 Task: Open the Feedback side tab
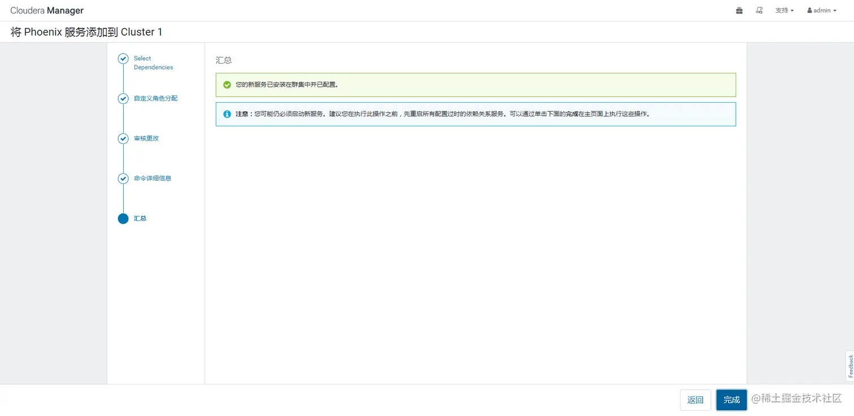pyautogui.click(x=850, y=366)
